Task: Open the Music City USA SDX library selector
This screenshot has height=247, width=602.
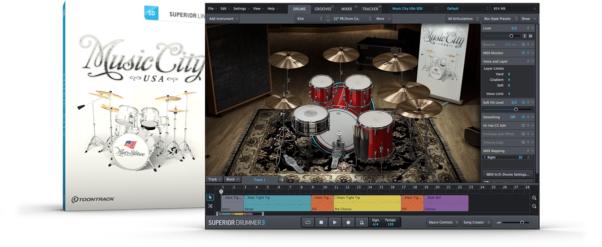Action: coord(414,9)
